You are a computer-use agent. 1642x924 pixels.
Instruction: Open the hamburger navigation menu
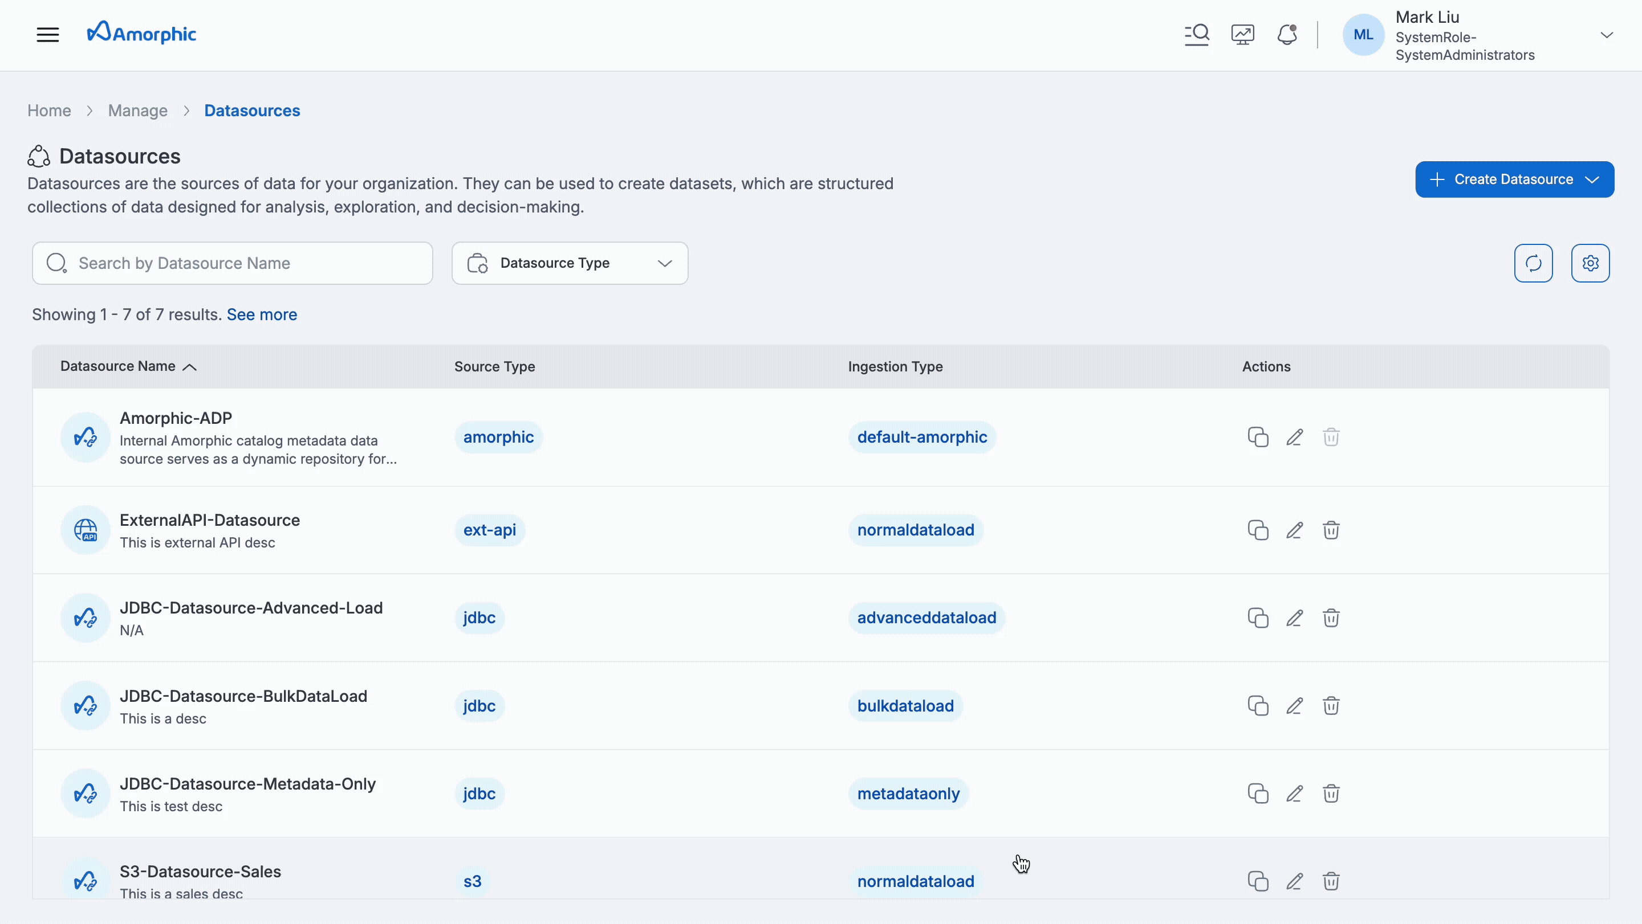pyautogui.click(x=48, y=34)
